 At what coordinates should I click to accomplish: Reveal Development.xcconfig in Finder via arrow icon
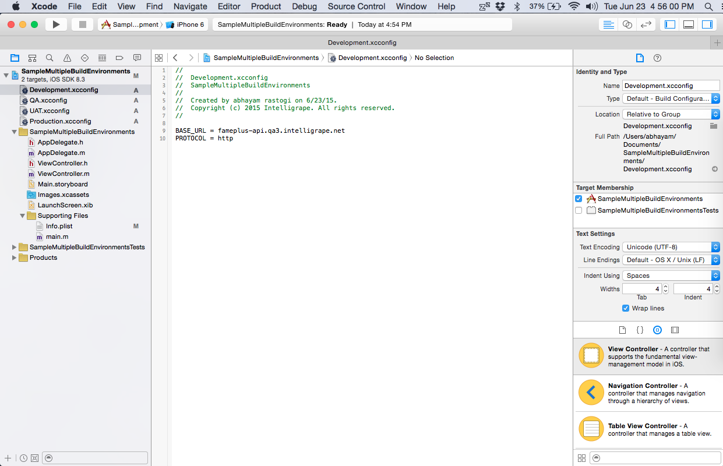[715, 169]
